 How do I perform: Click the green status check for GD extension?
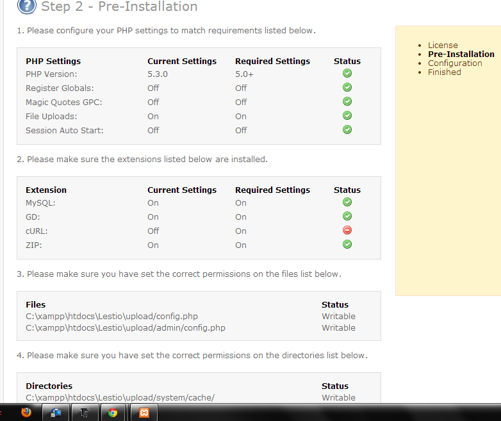tap(347, 216)
